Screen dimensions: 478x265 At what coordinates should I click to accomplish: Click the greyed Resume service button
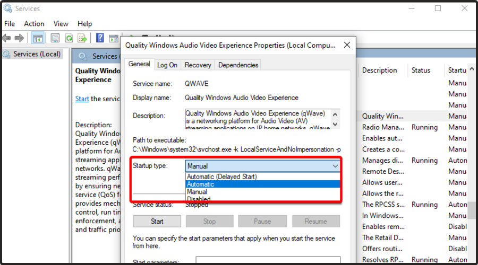pyautogui.click(x=316, y=221)
